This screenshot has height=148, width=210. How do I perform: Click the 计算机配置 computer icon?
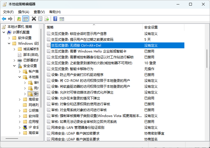coord(9,32)
